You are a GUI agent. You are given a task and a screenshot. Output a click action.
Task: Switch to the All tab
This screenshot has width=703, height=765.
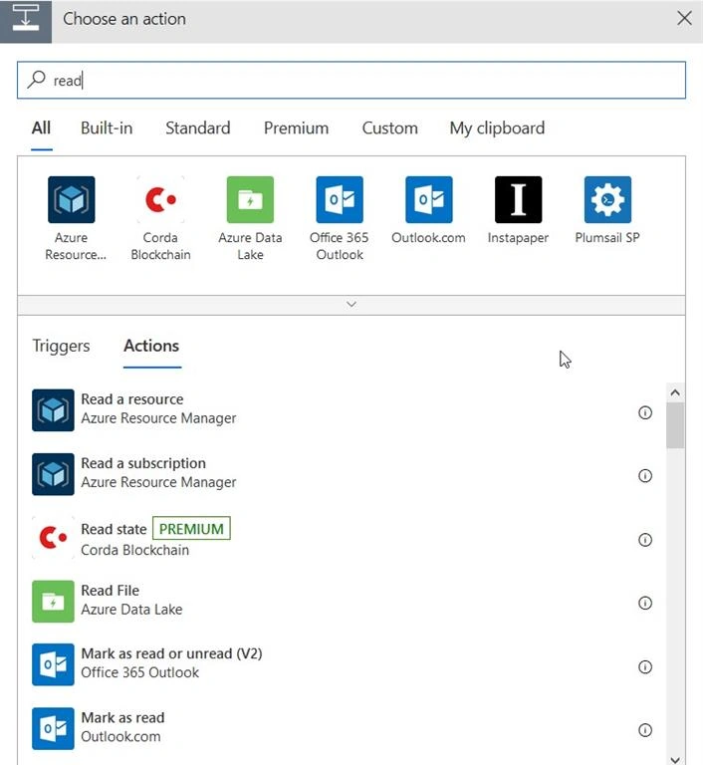tap(41, 128)
